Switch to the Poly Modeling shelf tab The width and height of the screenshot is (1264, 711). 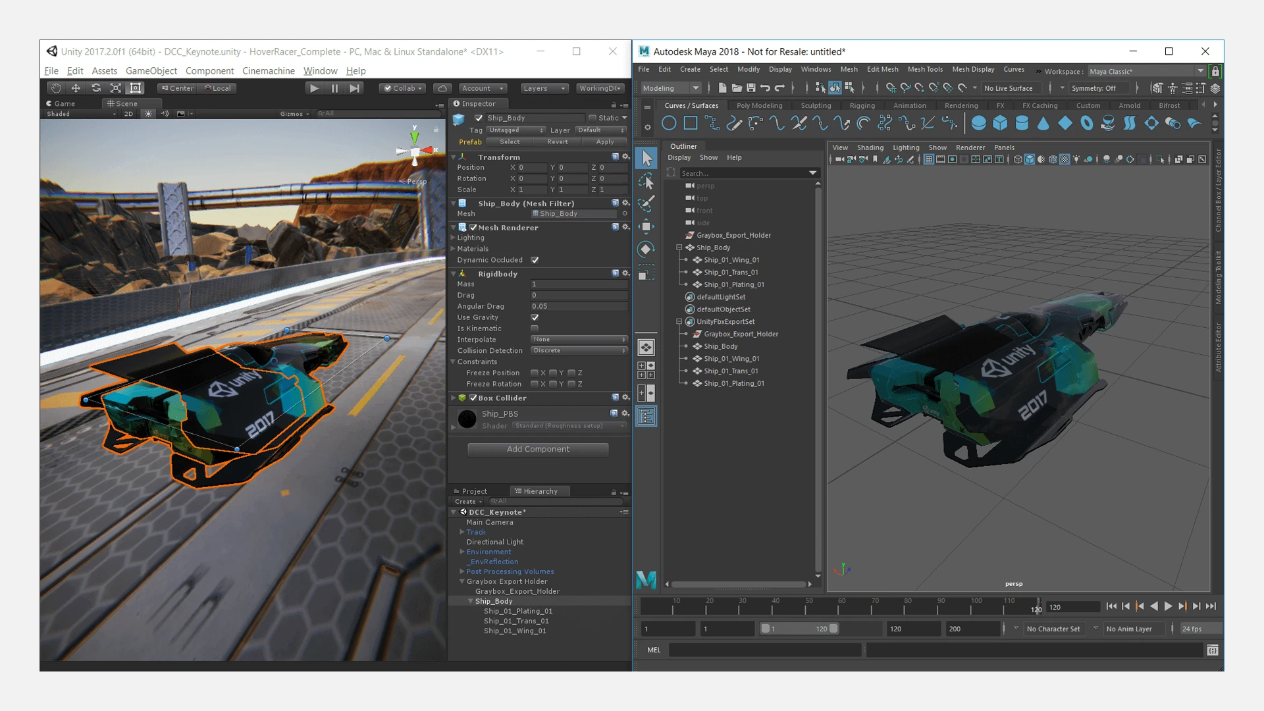click(x=759, y=105)
